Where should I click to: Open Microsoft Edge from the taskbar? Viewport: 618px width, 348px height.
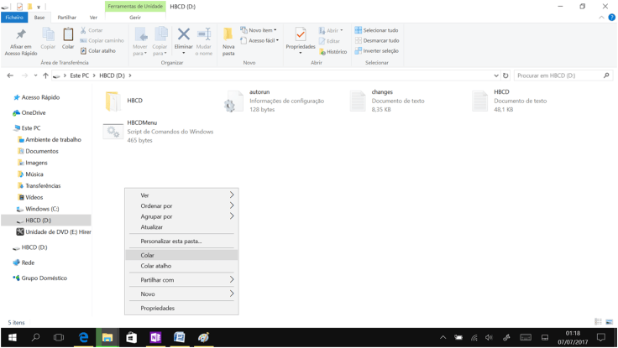click(83, 337)
